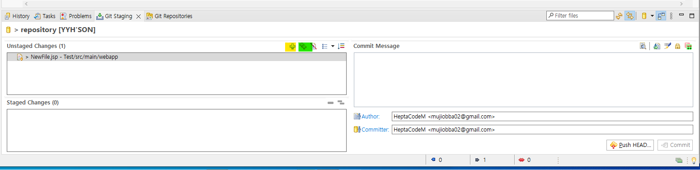
Task: Open the Git Repositories tab
Action: click(x=169, y=16)
